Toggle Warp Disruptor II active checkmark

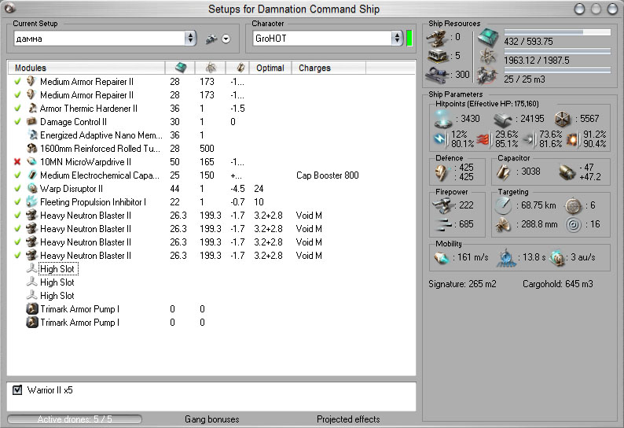17,189
